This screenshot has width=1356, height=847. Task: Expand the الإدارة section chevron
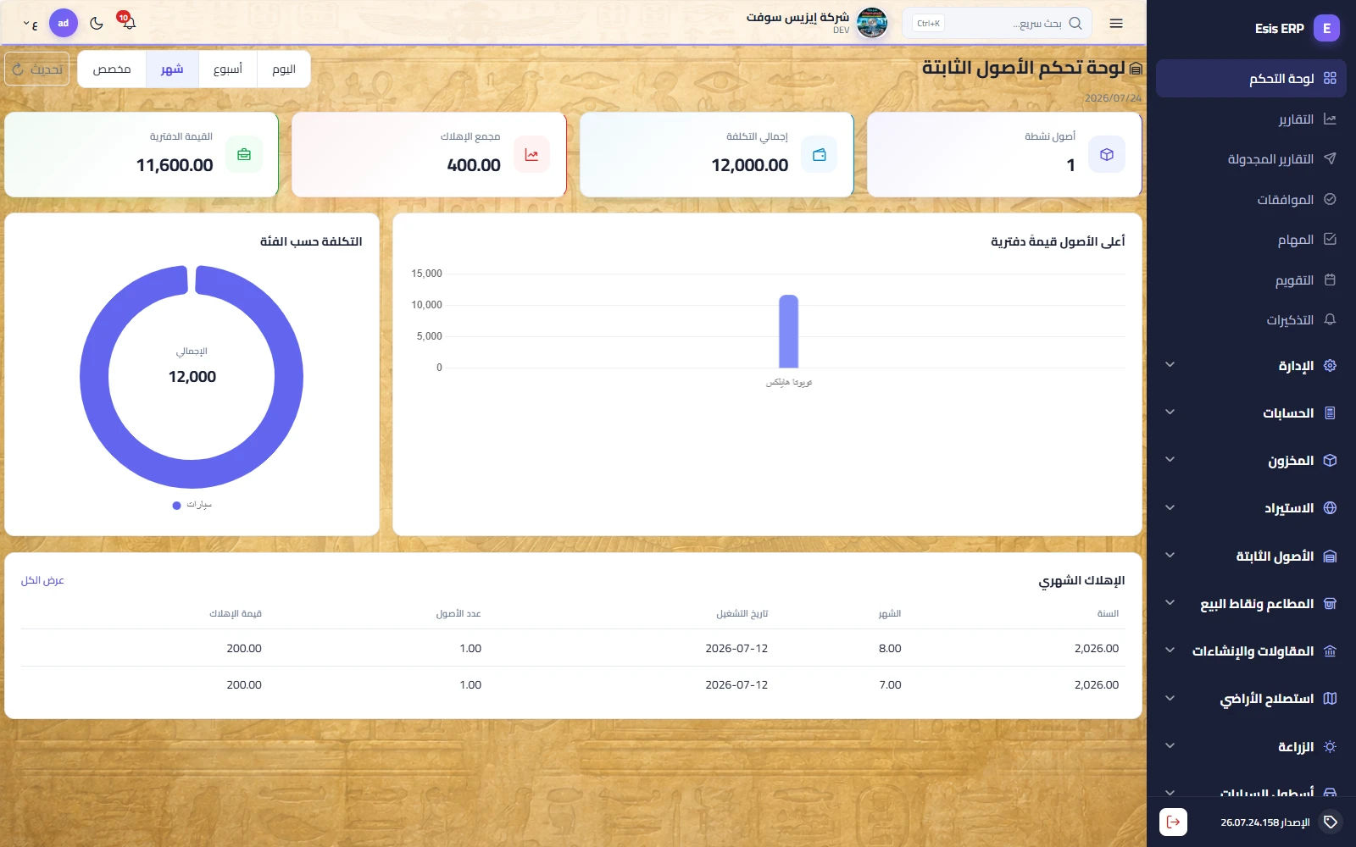(1170, 365)
